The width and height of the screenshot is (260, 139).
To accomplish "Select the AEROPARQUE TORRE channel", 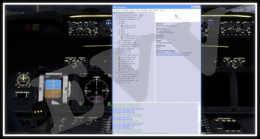I will pyautogui.click(x=128, y=47).
